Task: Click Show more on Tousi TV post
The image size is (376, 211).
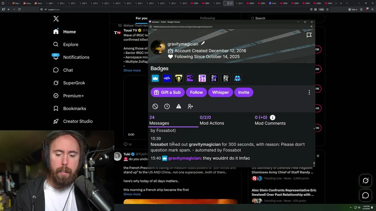Action: click(x=132, y=70)
